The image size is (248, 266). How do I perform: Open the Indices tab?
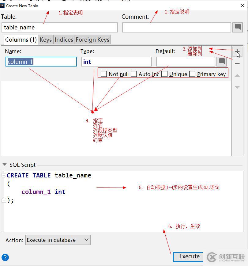pos(64,40)
